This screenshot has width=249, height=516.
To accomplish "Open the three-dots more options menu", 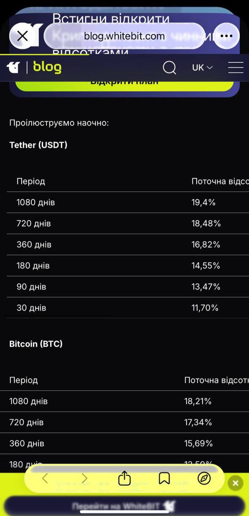I will click(x=227, y=36).
